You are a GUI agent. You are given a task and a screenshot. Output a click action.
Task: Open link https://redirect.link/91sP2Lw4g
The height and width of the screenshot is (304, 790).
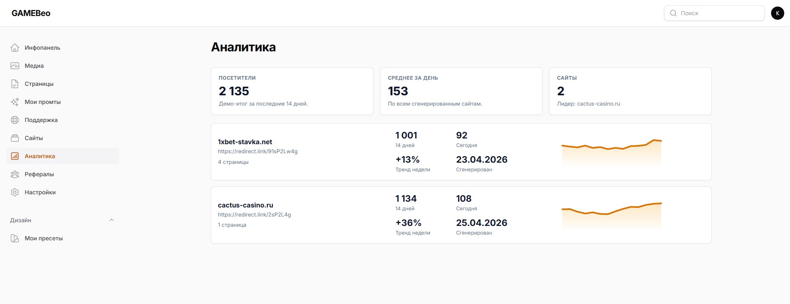[258, 151]
